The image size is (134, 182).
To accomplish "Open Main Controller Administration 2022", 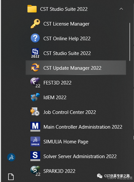I will coord(76,127).
